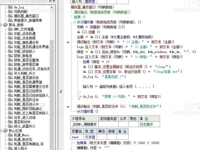Click the de_log (i, “准备完成 >”) line
Viewport: 200px width, 150px height.
tap(105, 77)
